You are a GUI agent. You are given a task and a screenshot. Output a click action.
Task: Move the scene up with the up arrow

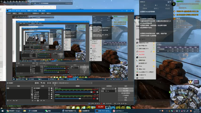(14, 101)
